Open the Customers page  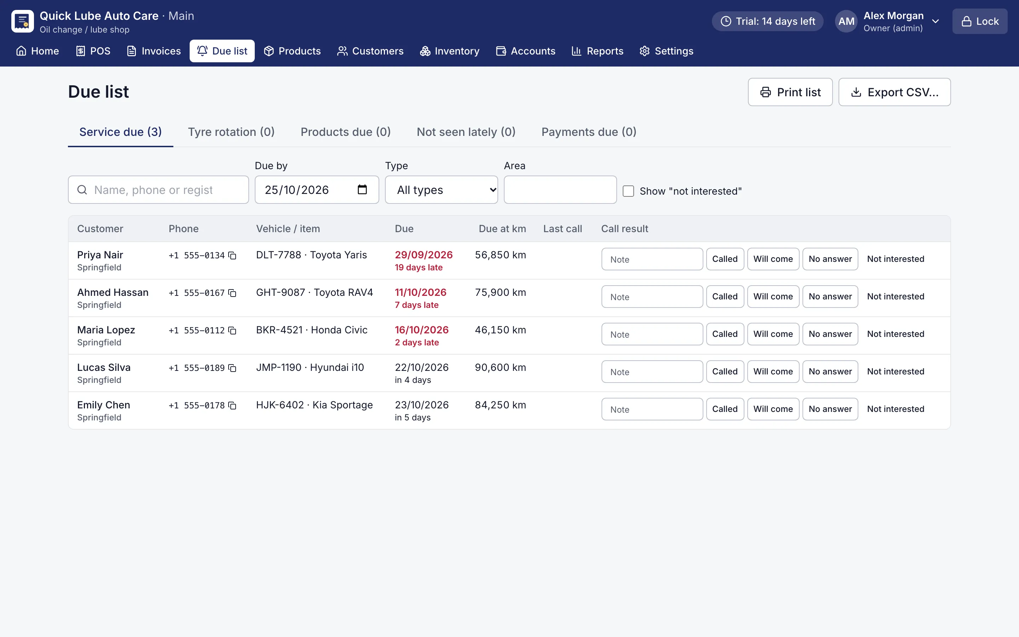(370, 51)
